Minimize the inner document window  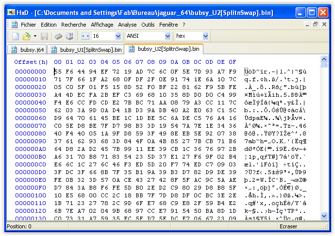pos(307,25)
